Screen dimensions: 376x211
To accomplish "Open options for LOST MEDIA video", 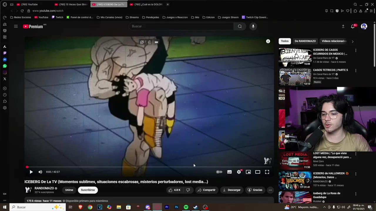I will 356,154.
